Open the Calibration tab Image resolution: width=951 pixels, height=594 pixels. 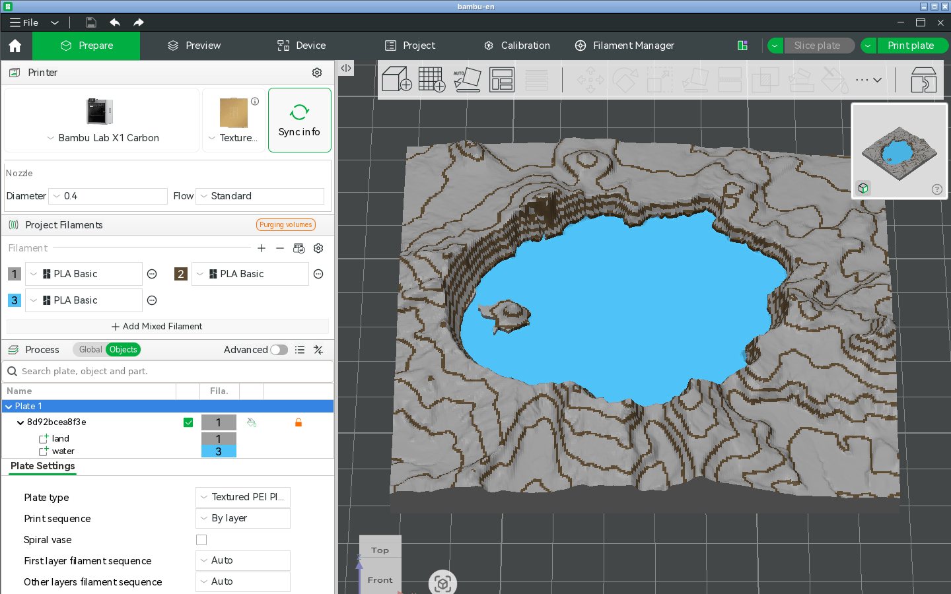pyautogui.click(x=517, y=46)
